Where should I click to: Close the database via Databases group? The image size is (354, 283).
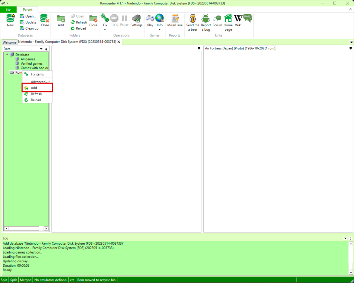[x=45, y=20]
